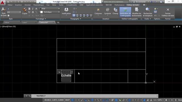Expand the Formatage panel
The image size is (182, 102).
pyautogui.click(x=41, y=19)
